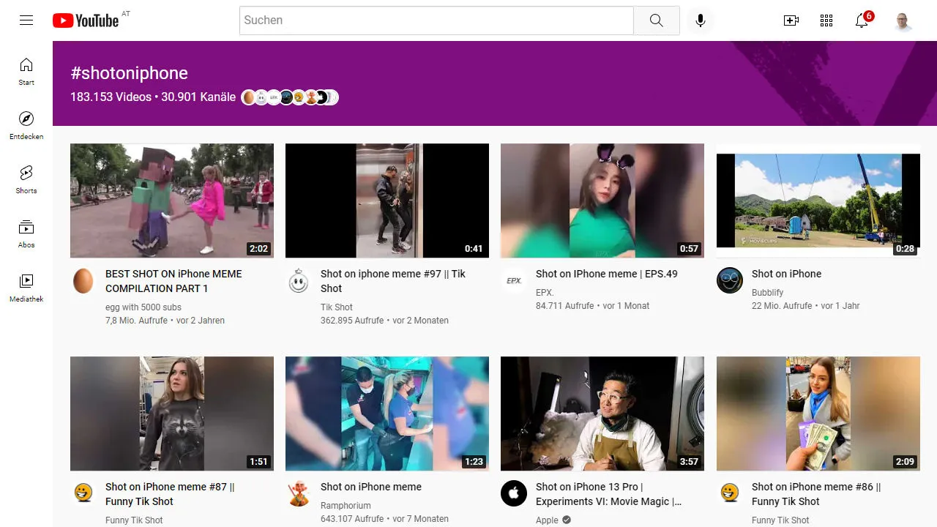
Task: Open egg with 5000 subs channel name
Action: coord(143,307)
